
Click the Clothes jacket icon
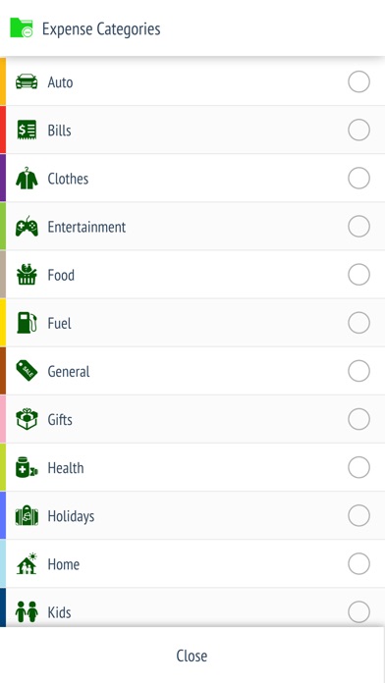[27, 179]
